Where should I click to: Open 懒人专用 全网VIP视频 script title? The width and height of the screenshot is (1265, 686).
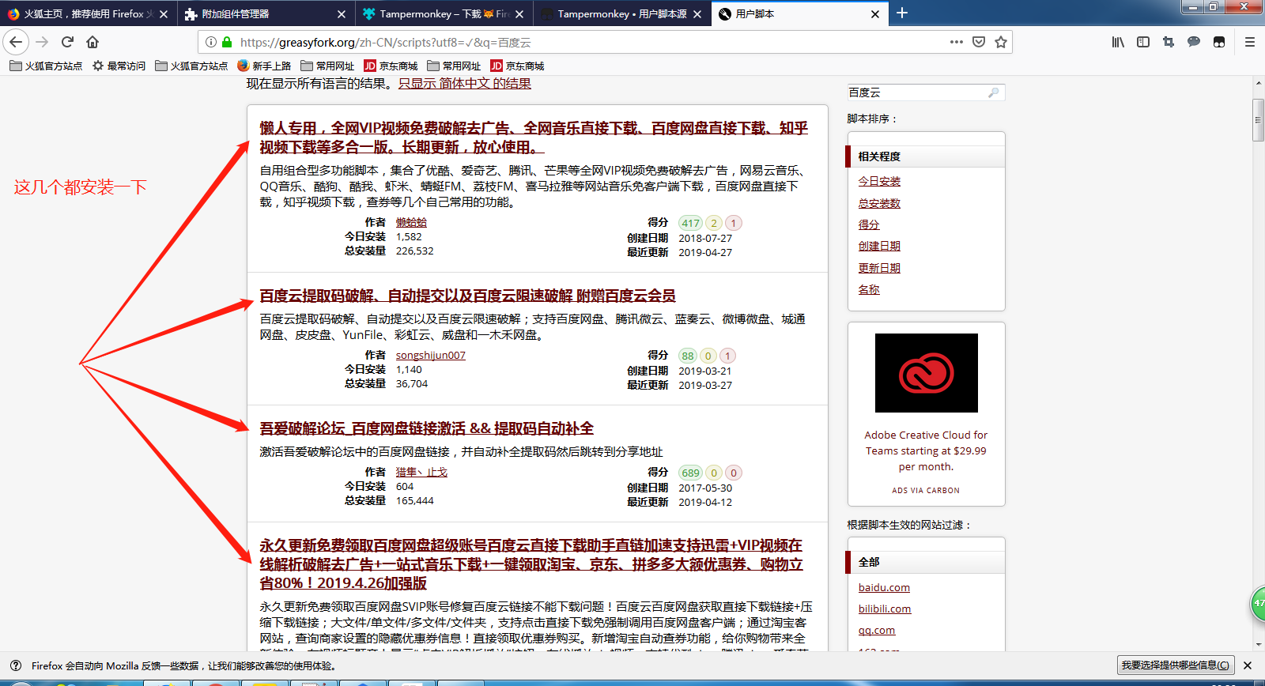point(534,138)
